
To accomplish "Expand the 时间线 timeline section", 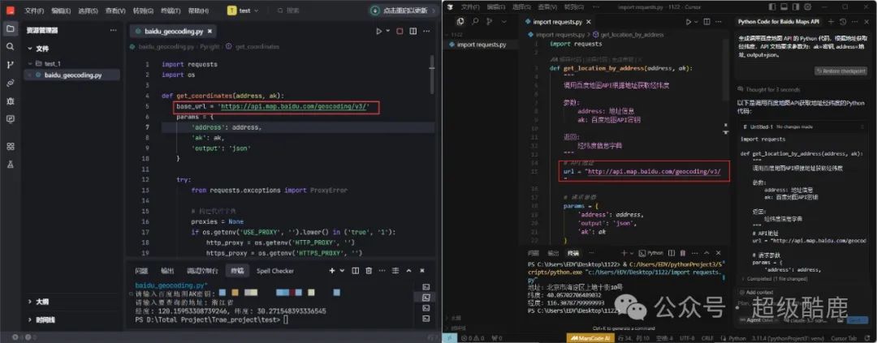I will pos(32,320).
